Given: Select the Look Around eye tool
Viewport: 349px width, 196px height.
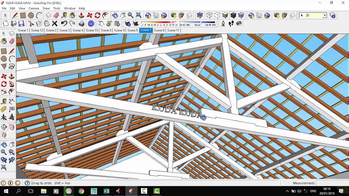Looking at the screenshot, I should click(239, 23).
